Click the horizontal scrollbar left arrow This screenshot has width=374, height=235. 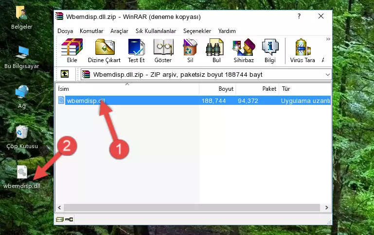coord(59,207)
